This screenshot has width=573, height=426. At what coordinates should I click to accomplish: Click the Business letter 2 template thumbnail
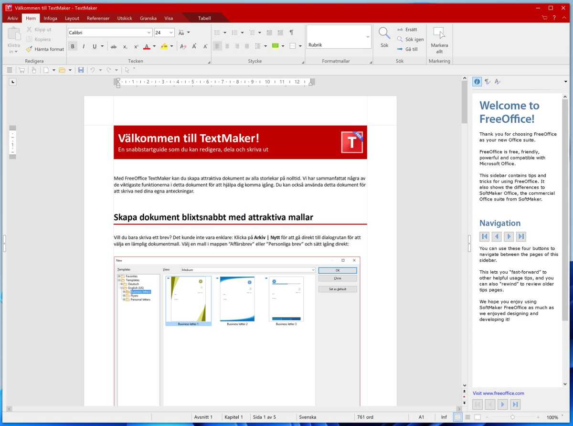pos(237,299)
